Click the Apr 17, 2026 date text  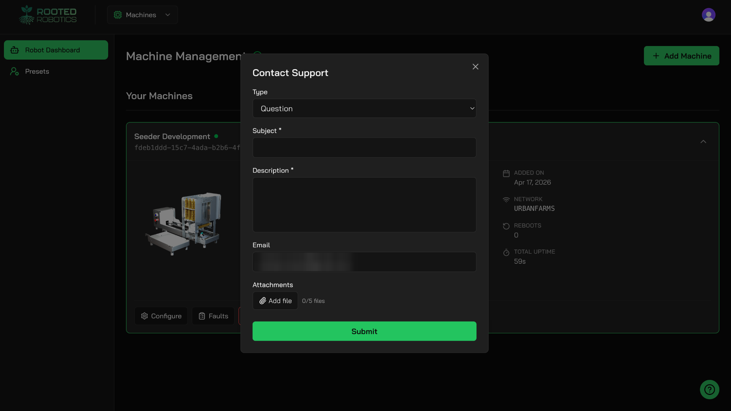point(532,182)
